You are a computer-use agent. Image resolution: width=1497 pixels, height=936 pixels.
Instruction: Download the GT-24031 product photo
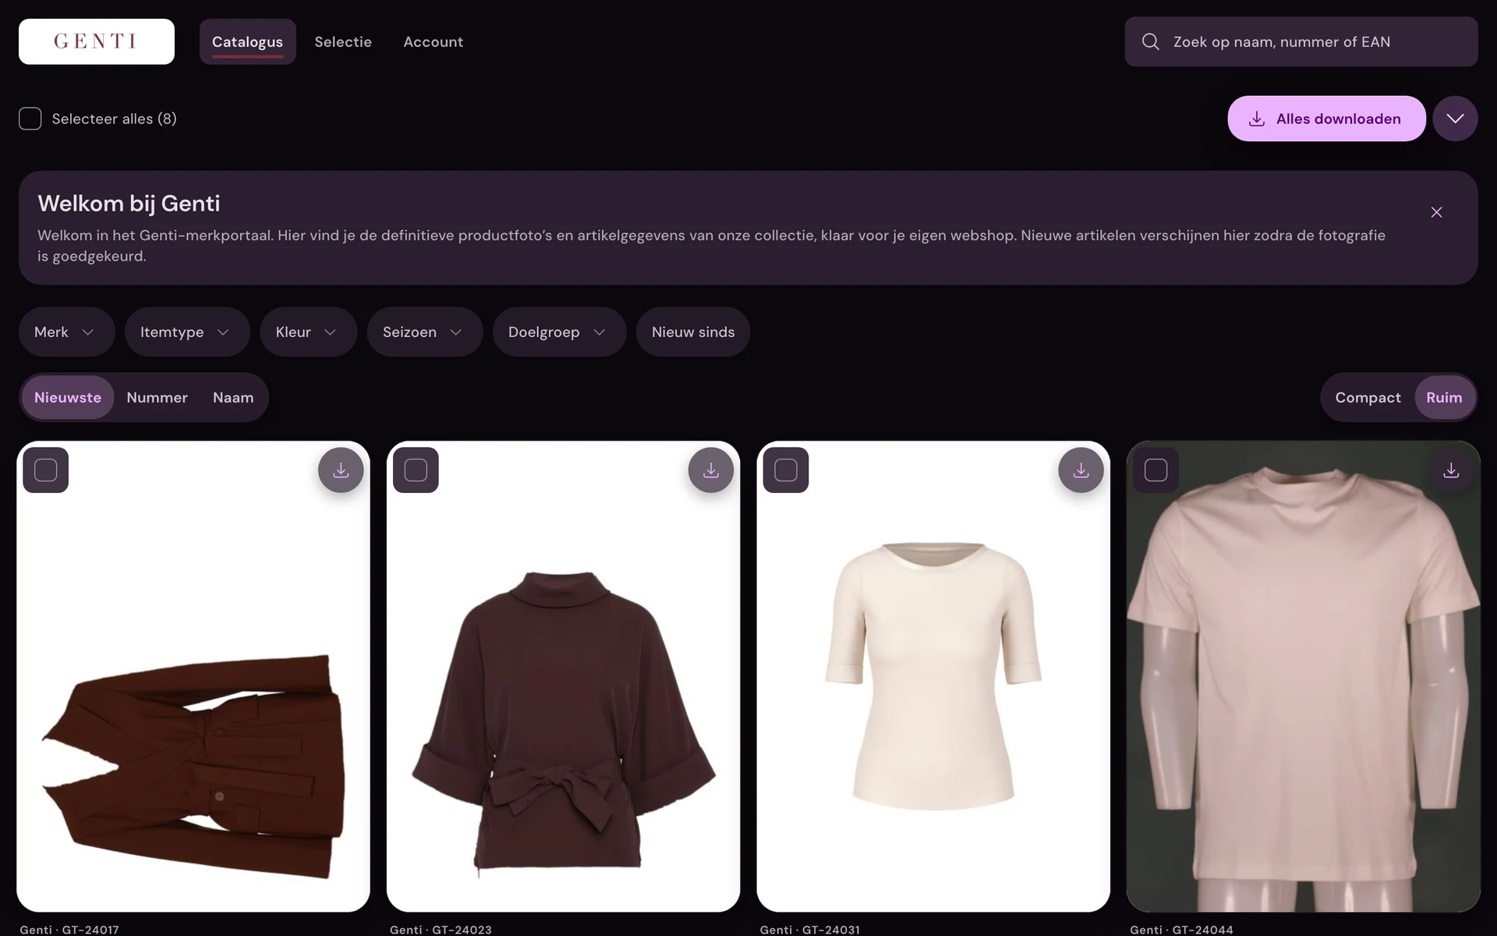coord(1081,470)
